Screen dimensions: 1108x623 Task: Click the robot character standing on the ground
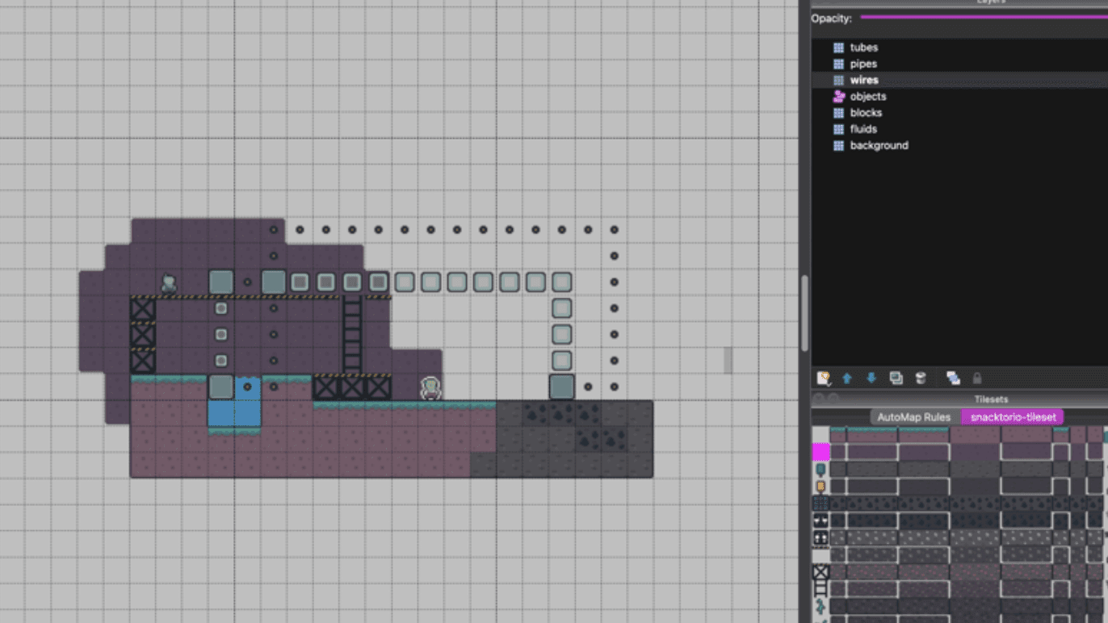430,388
